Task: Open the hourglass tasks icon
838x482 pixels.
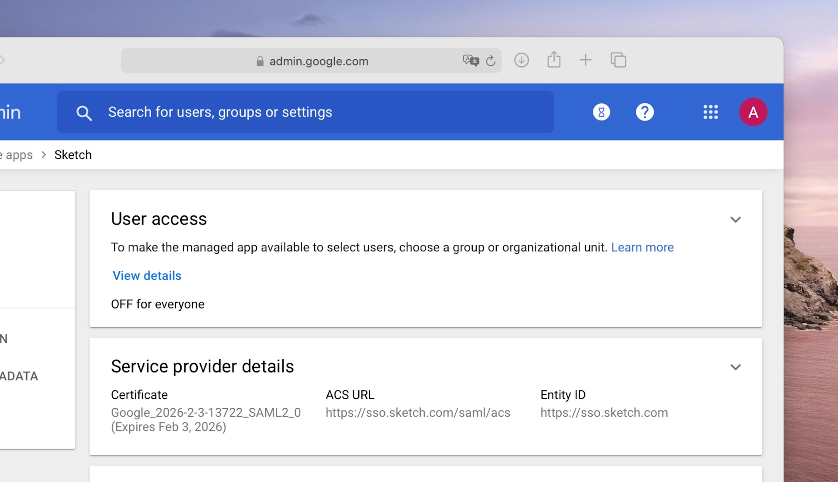Action: pos(601,112)
